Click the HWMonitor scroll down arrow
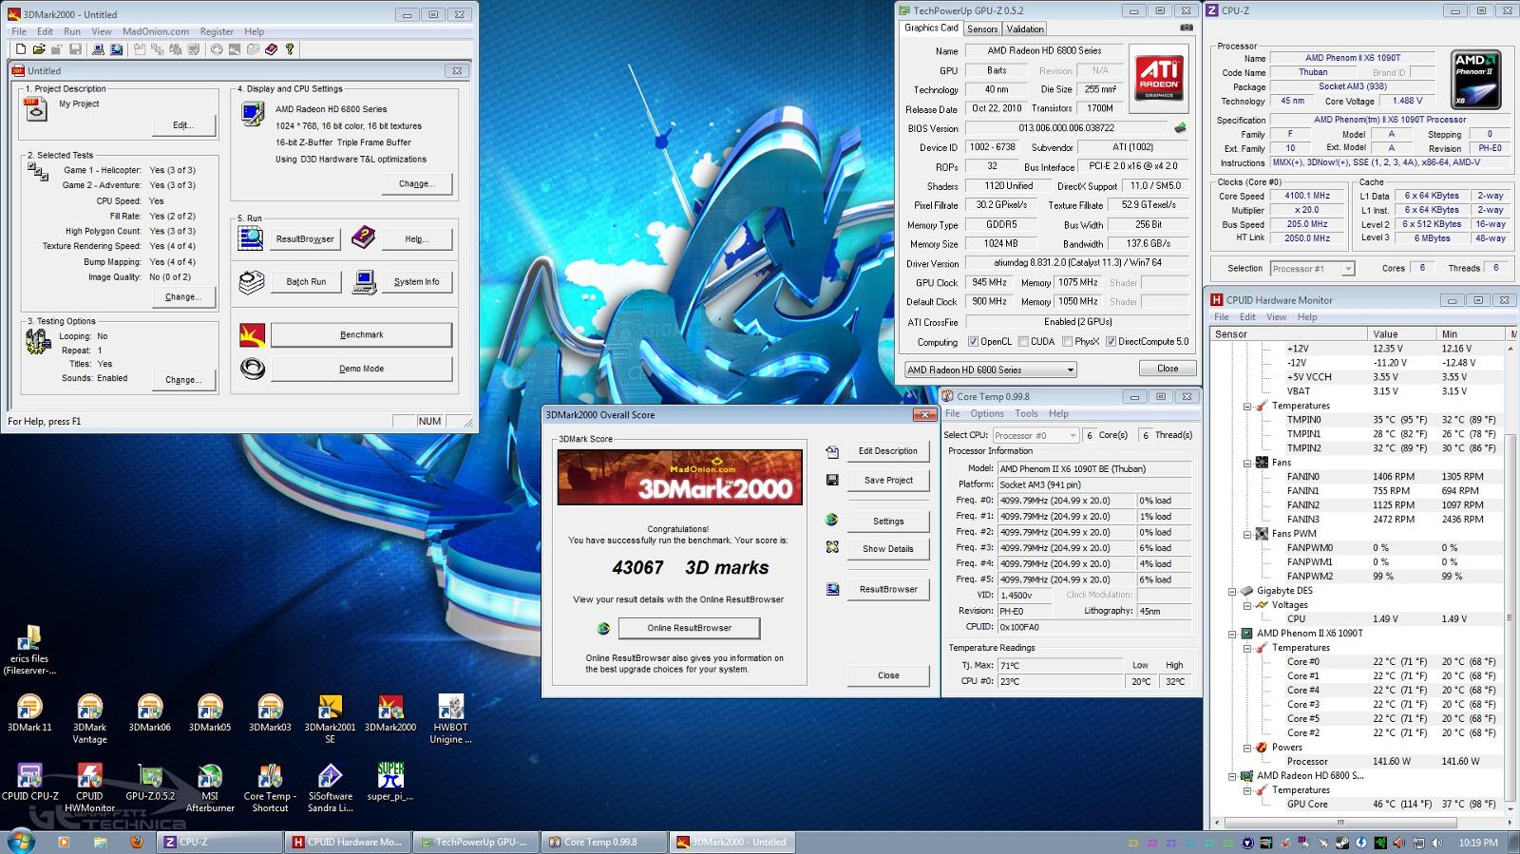1520x854 pixels. [x=1511, y=808]
